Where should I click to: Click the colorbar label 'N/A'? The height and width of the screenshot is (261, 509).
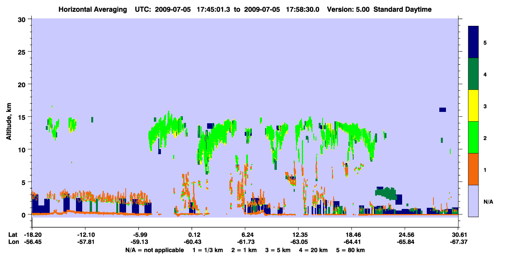pos(488,202)
